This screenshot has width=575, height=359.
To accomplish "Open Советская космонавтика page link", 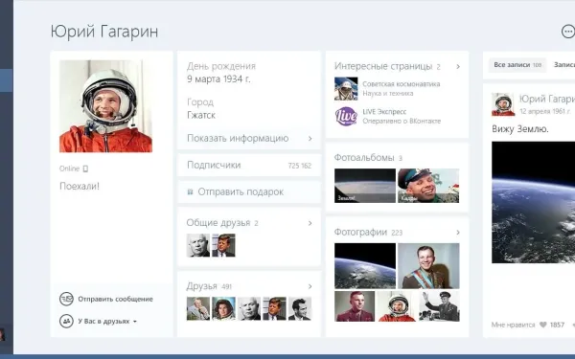I will (x=402, y=84).
